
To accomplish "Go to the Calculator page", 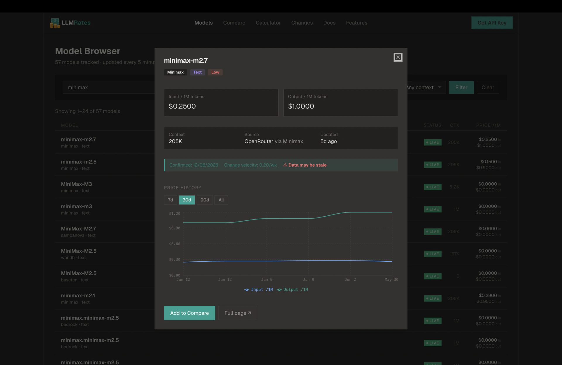I will (268, 23).
